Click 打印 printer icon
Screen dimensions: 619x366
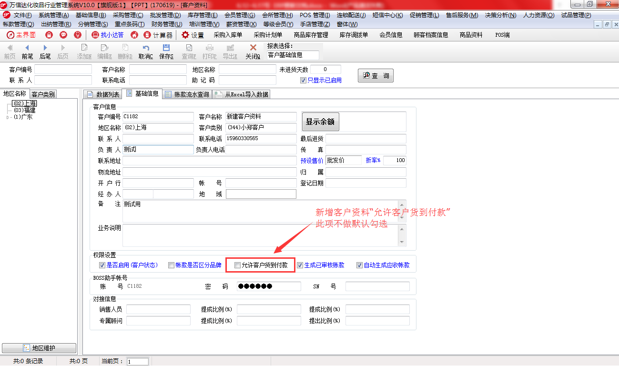[210, 52]
